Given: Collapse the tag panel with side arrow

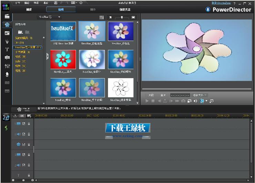Looking at the screenshot, I should click(x=47, y=56).
